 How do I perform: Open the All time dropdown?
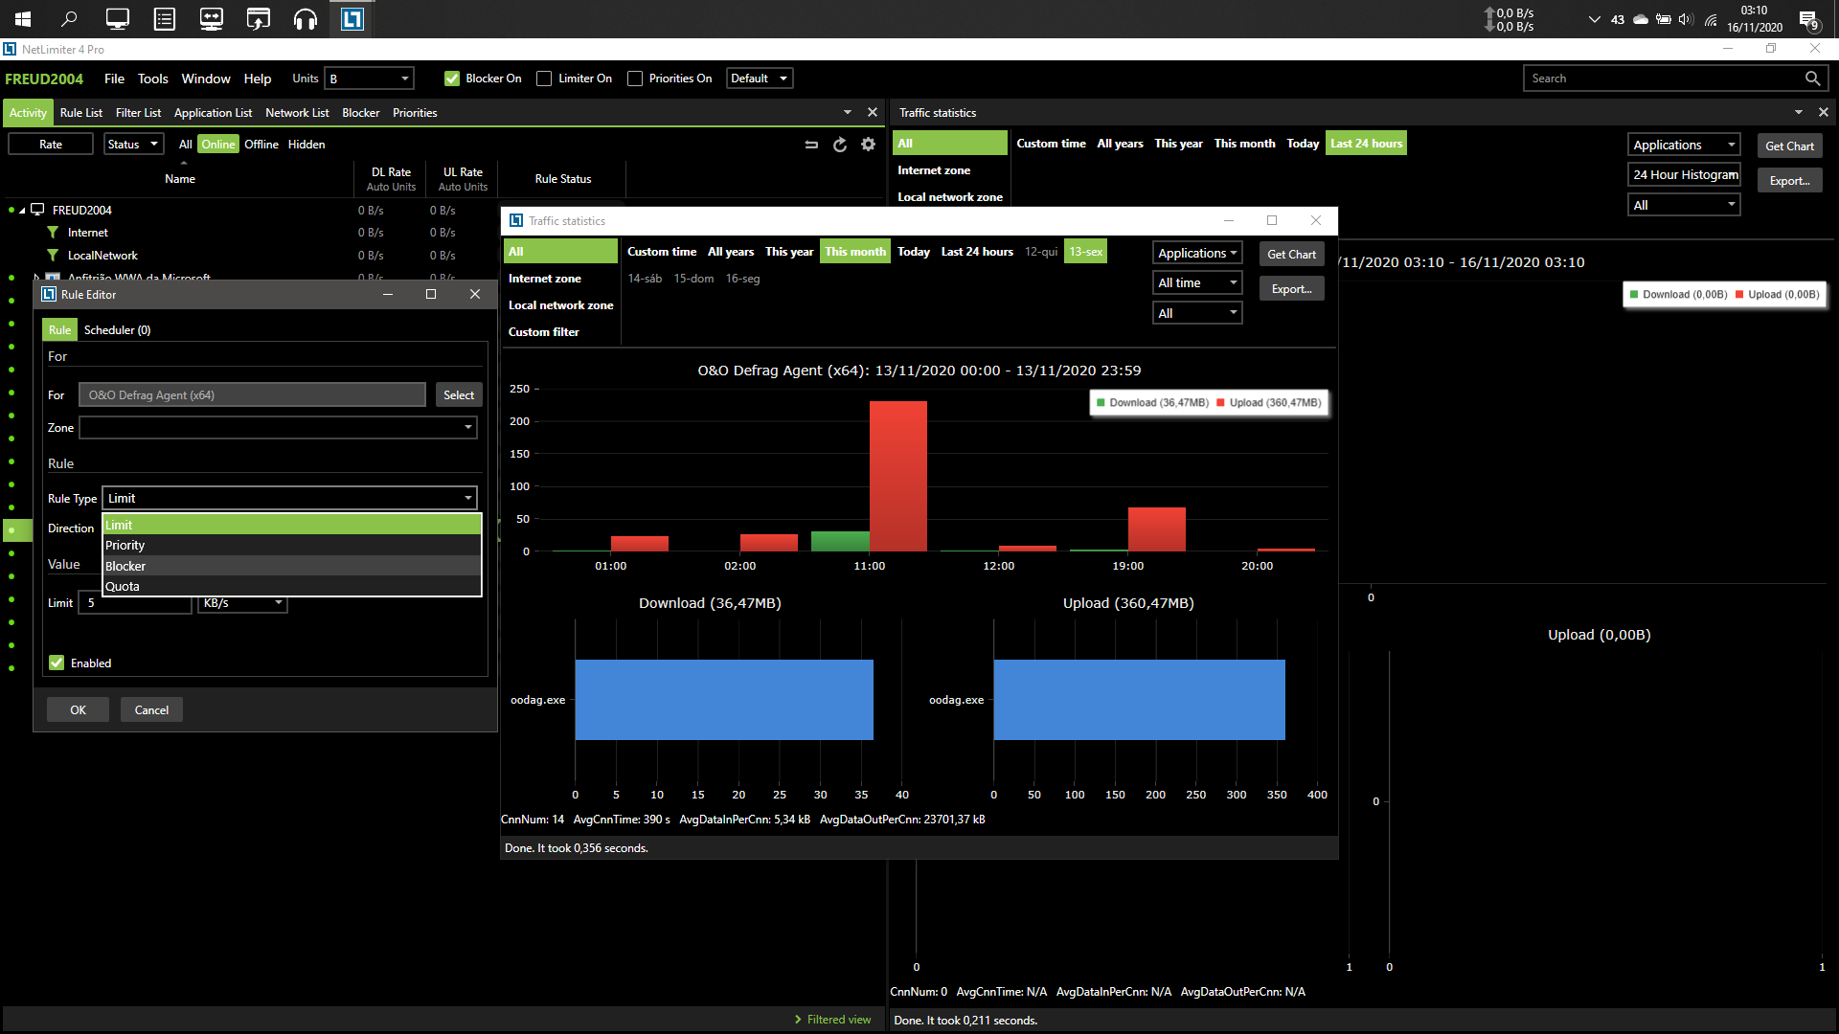1196,282
